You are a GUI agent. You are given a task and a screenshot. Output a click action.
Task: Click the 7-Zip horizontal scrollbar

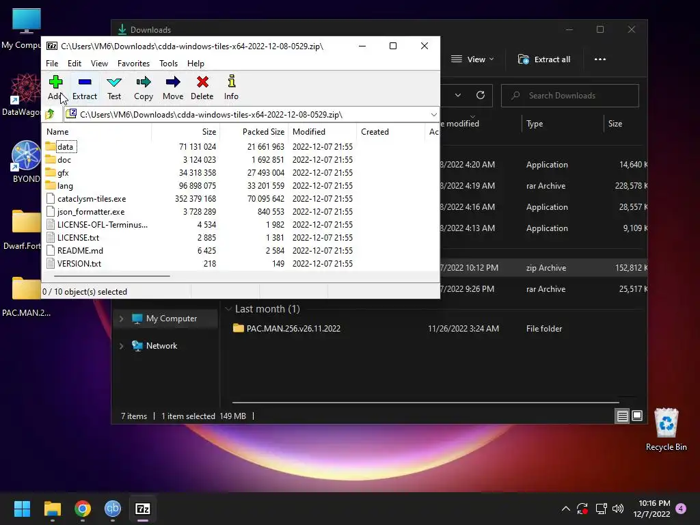[x=111, y=276]
